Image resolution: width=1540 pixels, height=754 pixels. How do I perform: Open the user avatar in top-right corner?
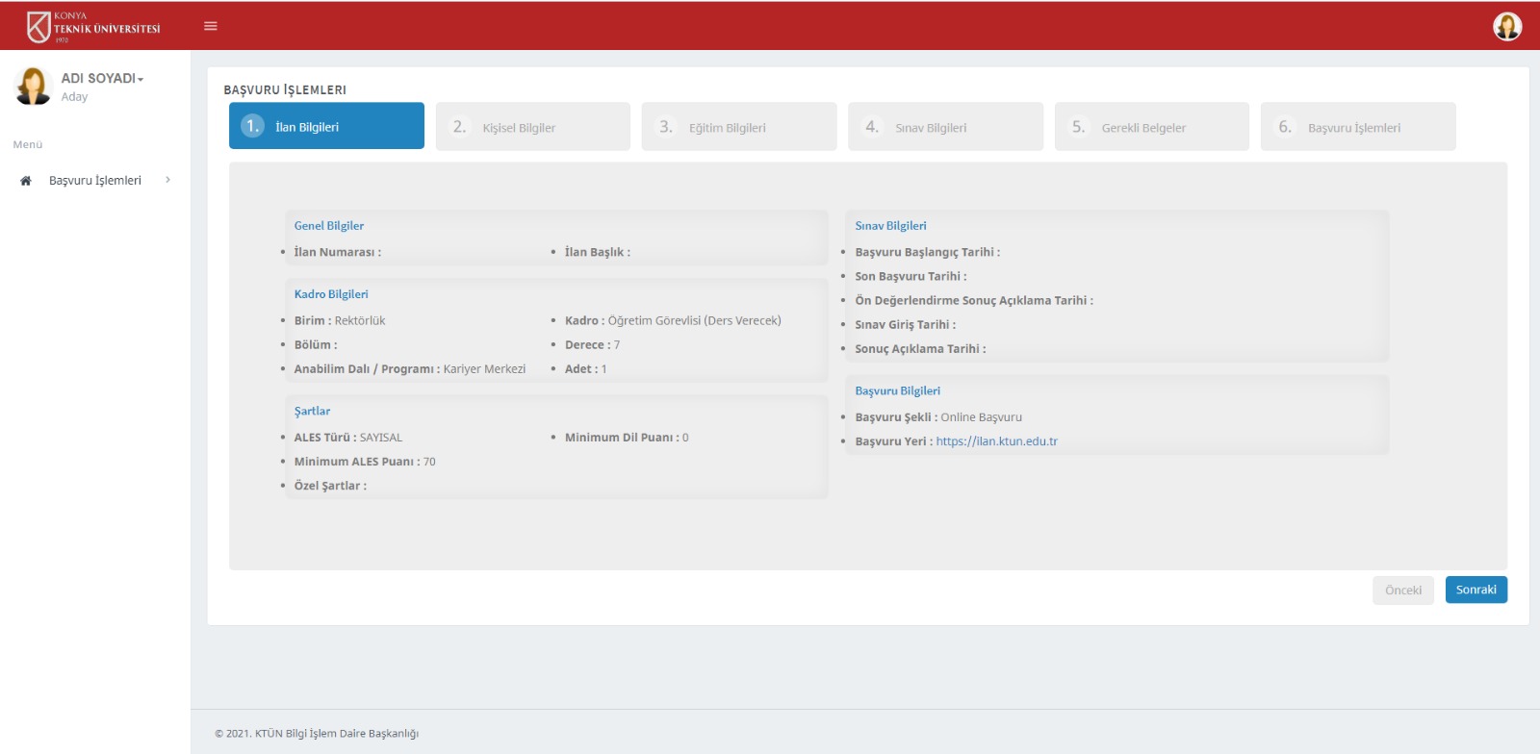[x=1506, y=26]
